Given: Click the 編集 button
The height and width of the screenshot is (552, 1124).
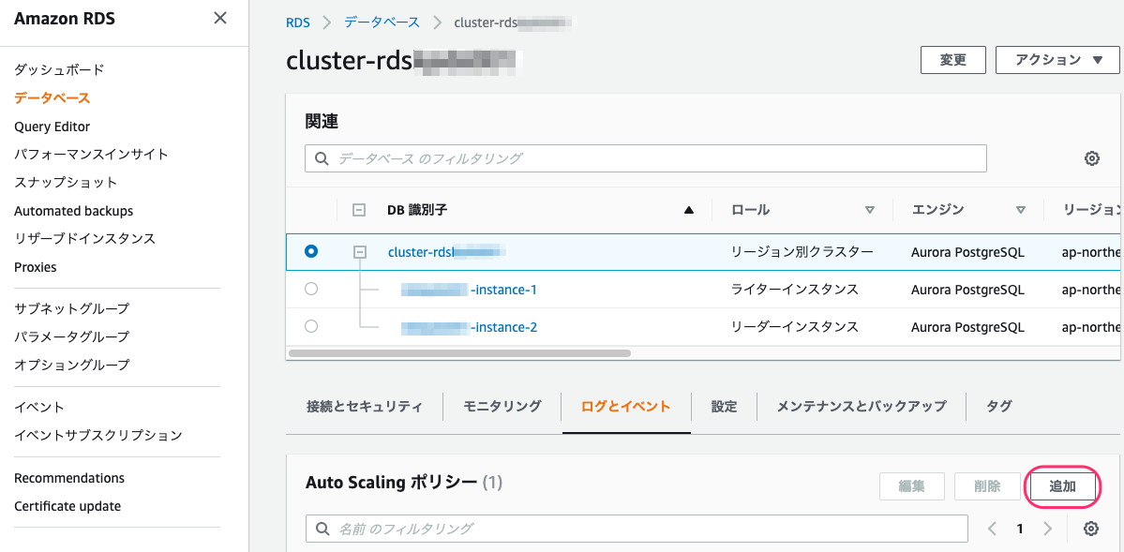Looking at the screenshot, I should coord(912,486).
